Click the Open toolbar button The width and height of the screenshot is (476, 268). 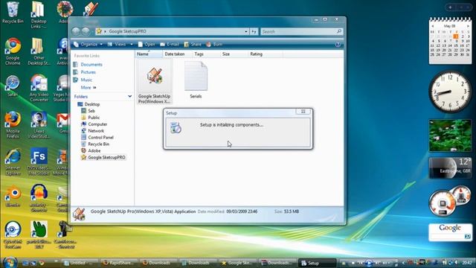pyautogui.click(x=147, y=45)
